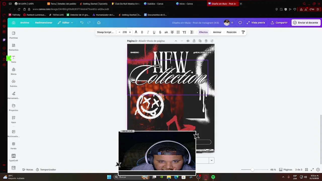Open the Redimensionar menu

point(44,23)
